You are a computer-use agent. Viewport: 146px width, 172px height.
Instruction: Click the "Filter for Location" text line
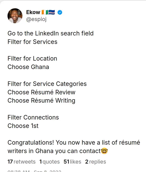[x=32, y=58]
